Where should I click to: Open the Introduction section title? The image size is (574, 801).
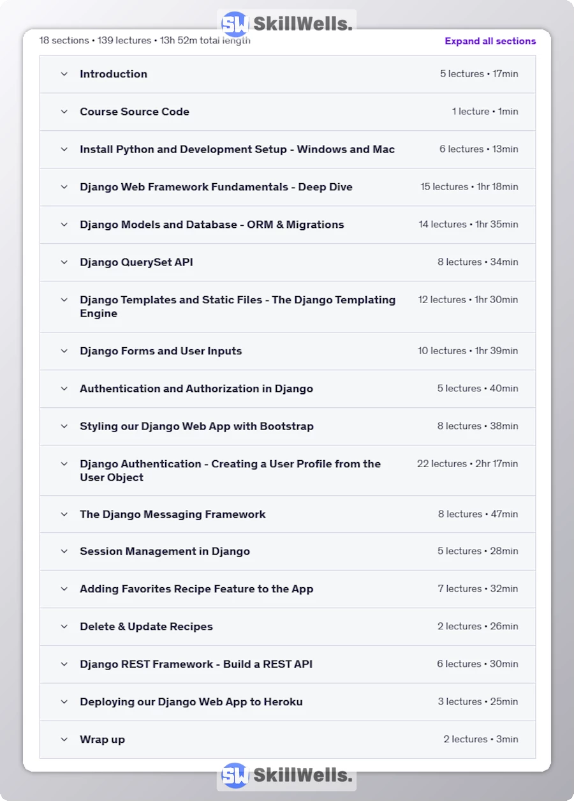click(x=114, y=74)
